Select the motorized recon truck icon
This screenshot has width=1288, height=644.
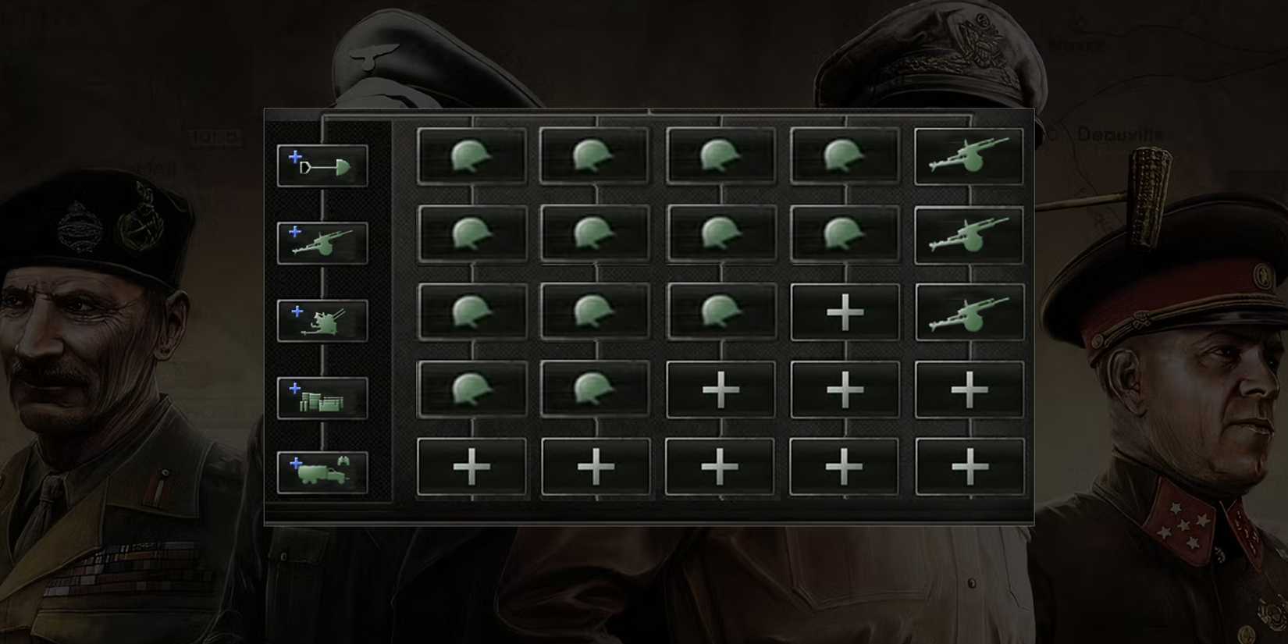(322, 472)
